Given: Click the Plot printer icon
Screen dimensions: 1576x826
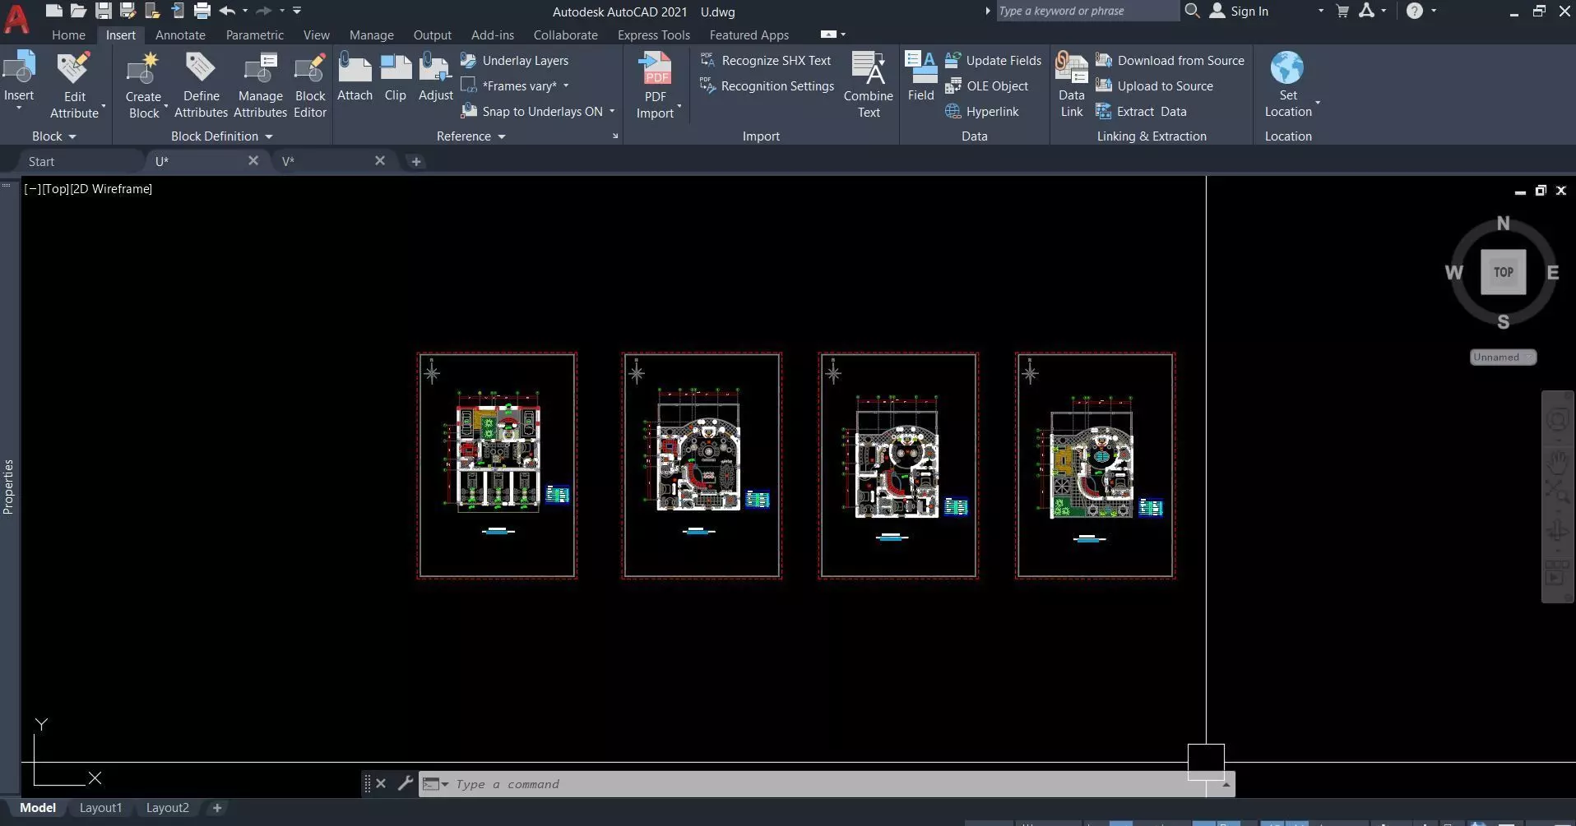Looking at the screenshot, I should (202, 11).
